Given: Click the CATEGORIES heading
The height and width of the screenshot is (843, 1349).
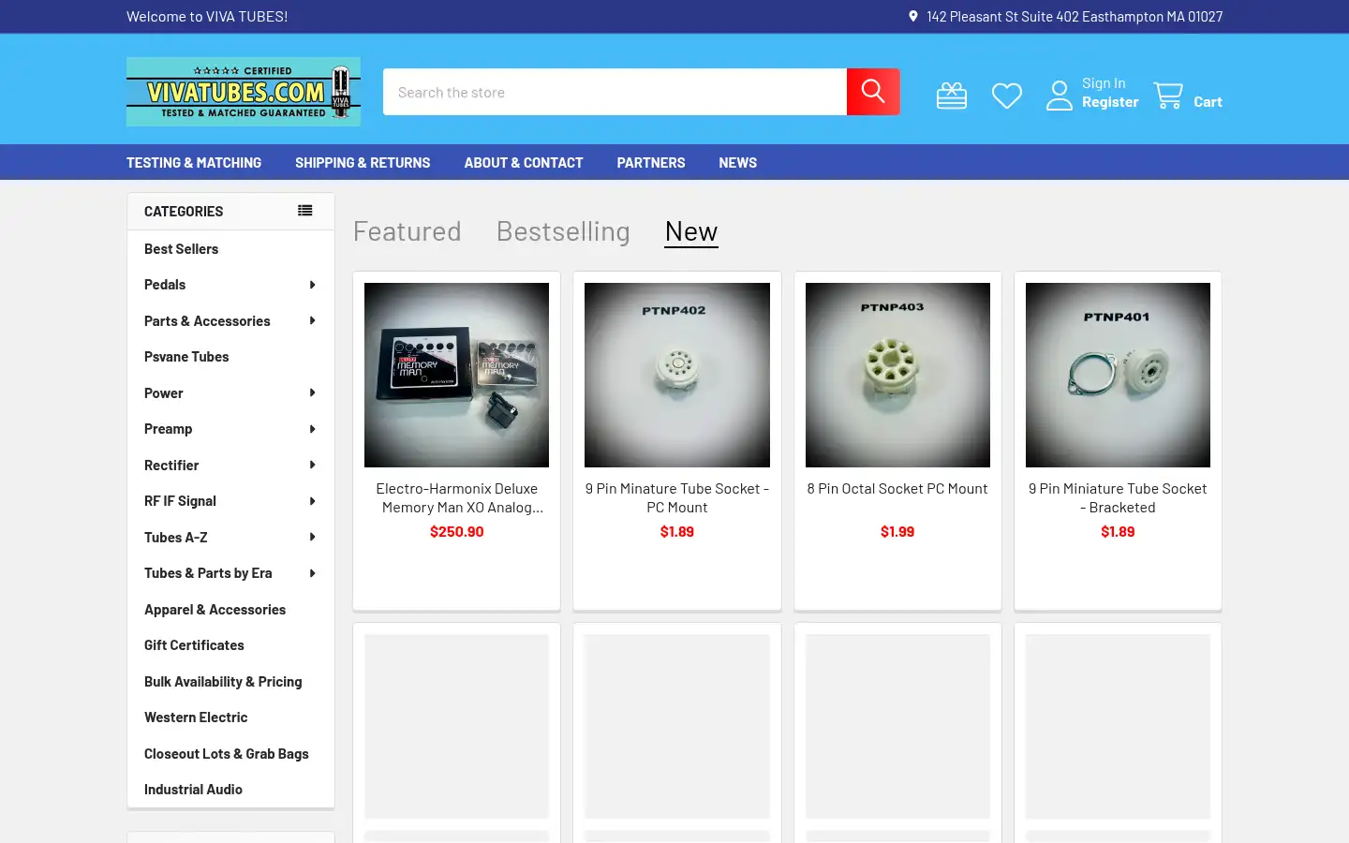Looking at the screenshot, I should [x=184, y=212].
